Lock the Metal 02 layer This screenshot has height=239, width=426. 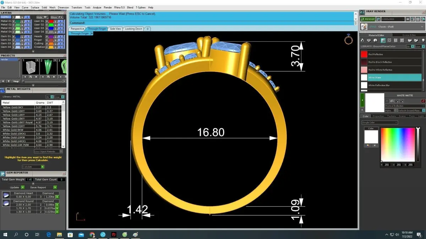22,25
